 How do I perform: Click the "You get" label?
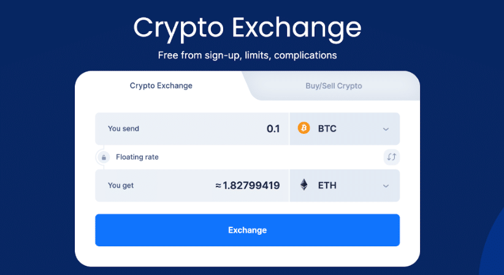[x=121, y=185]
